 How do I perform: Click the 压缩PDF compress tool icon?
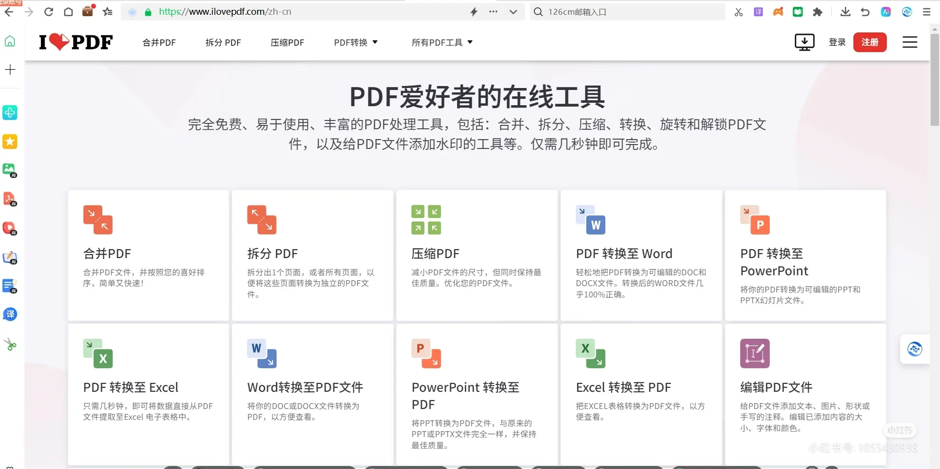pyautogui.click(x=426, y=220)
